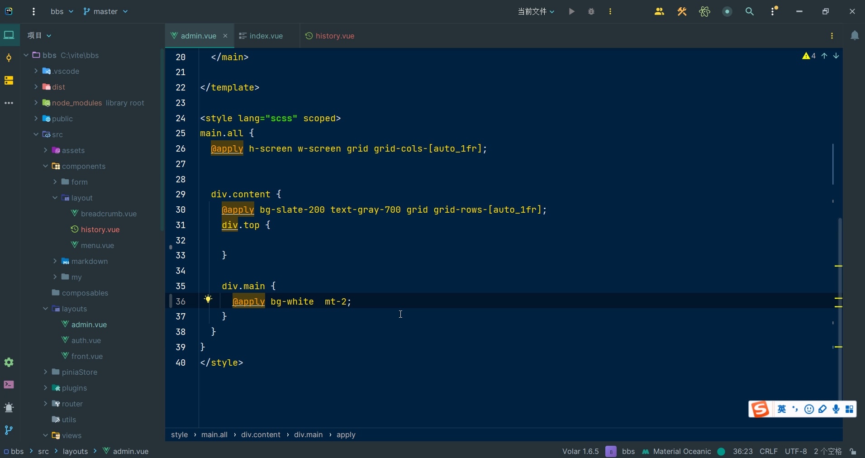This screenshot has width=865, height=458.
Task: Open Code With Me people icon
Action: click(659, 12)
